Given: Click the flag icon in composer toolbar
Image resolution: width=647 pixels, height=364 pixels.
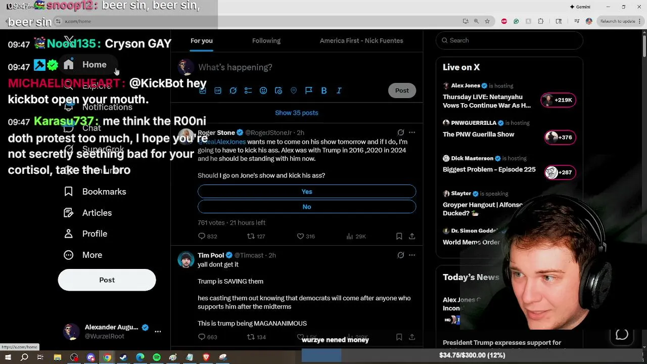Looking at the screenshot, I should (309, 90).
